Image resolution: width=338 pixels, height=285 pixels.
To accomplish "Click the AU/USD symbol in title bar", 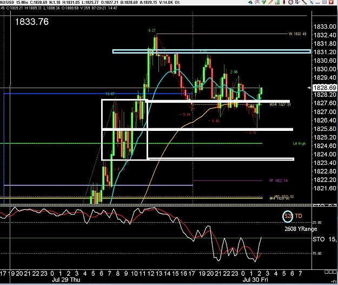I will (6, 2).
